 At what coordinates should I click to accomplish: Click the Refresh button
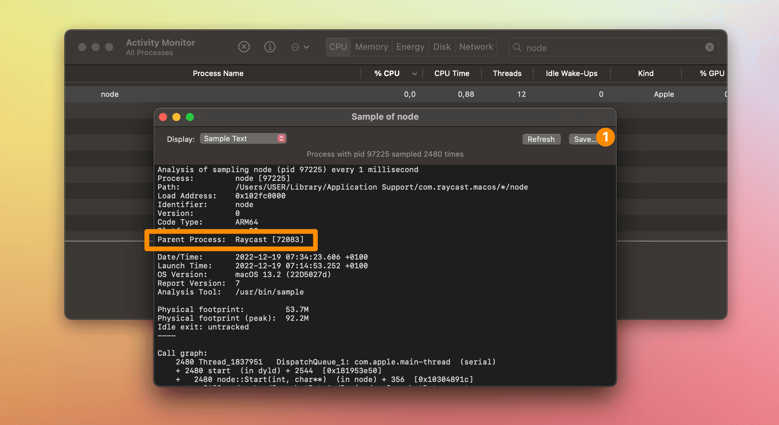[541, 139]
